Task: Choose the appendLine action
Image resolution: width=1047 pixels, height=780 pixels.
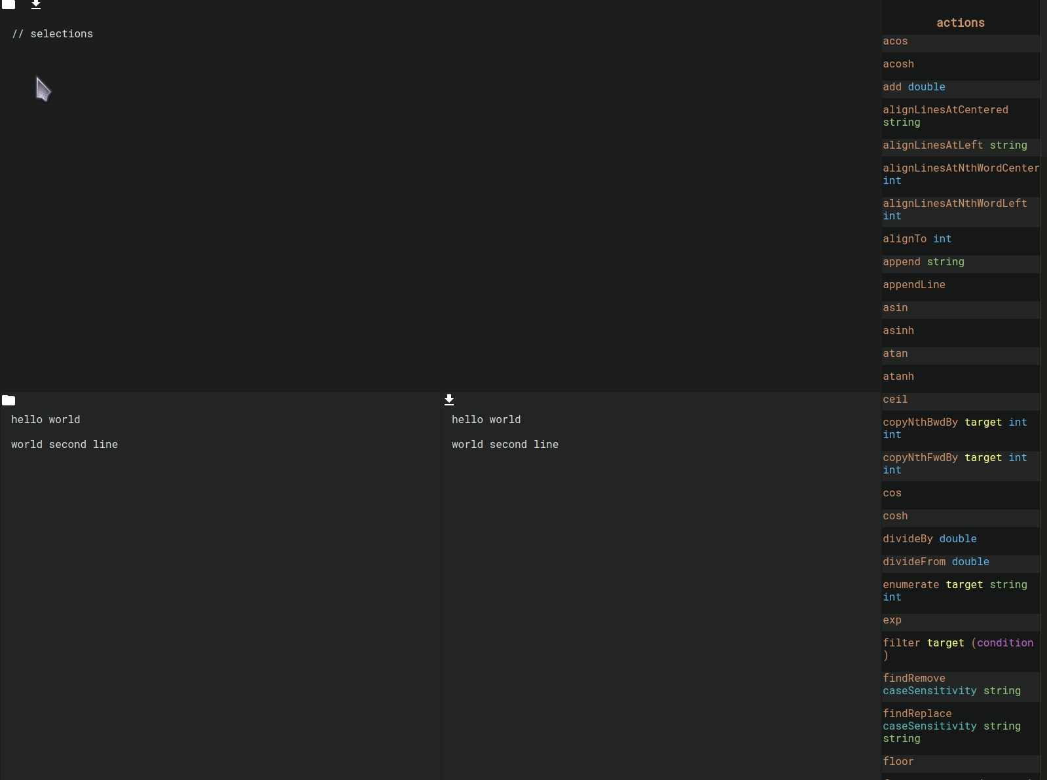Action: point(913,285)
